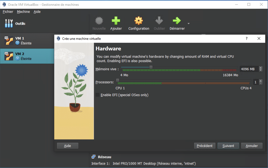Continue with the Suivant button
Image resolution: width=268 pixels, height=168 pixels.
pos(228,146)
